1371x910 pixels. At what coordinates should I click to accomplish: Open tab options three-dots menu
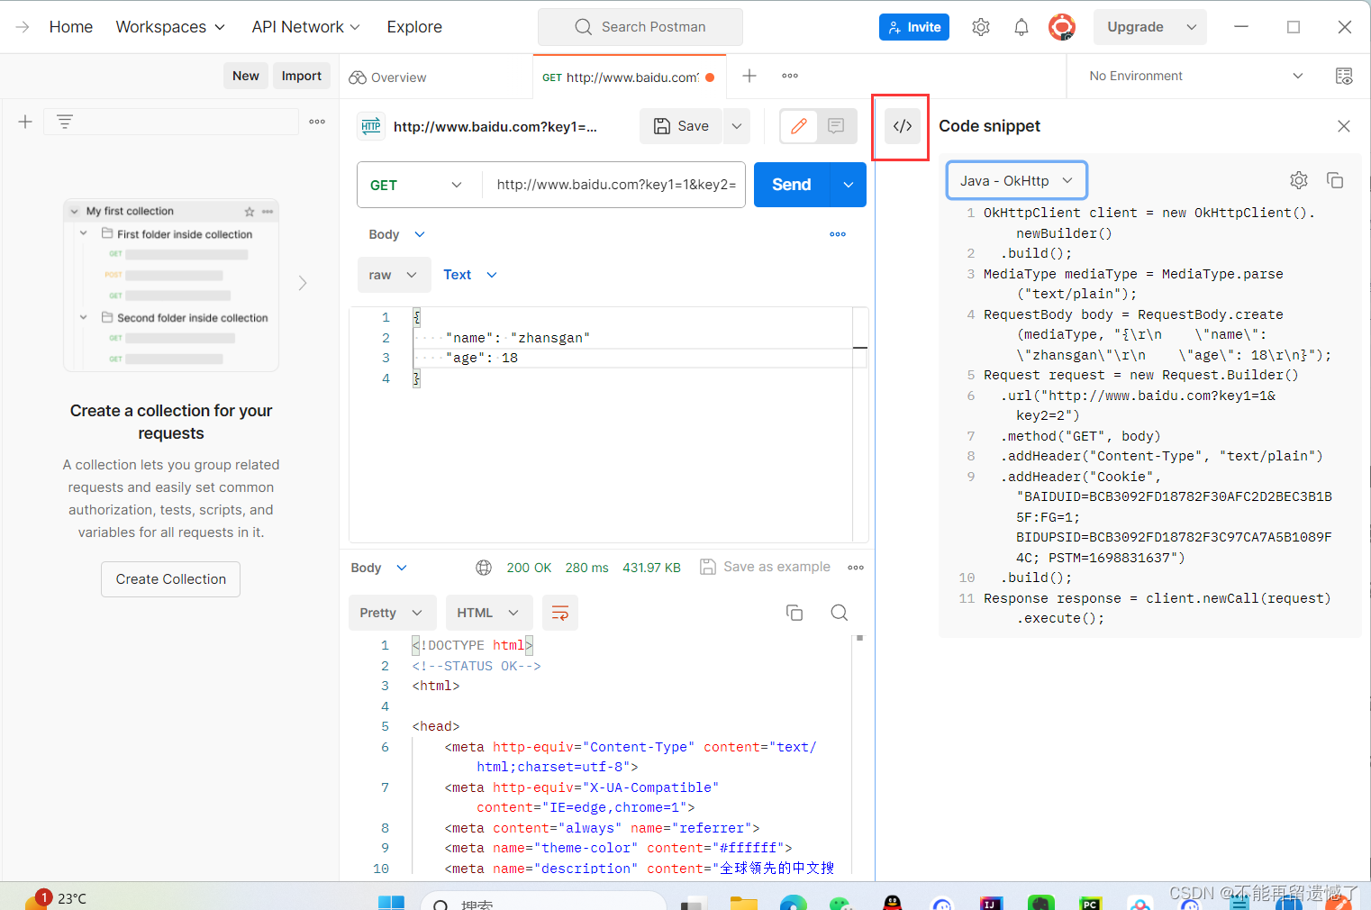click(790, 76)
